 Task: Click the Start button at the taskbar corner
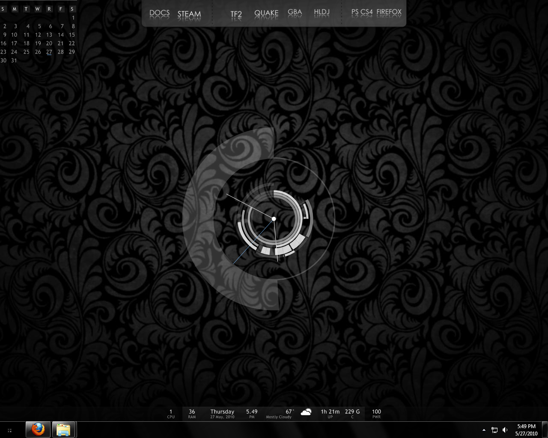click(9, 430)
